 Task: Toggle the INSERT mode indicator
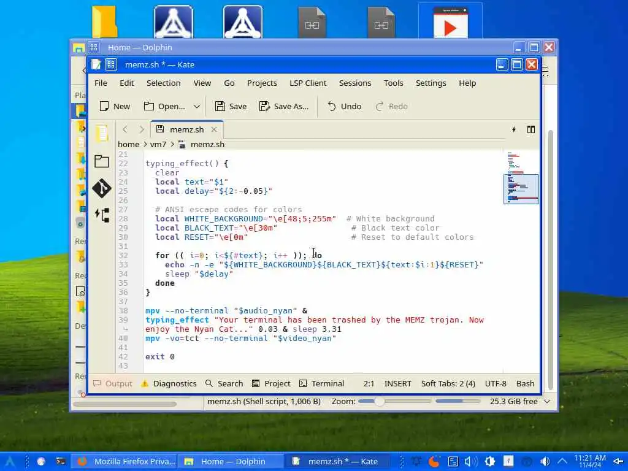coord(397,383)
